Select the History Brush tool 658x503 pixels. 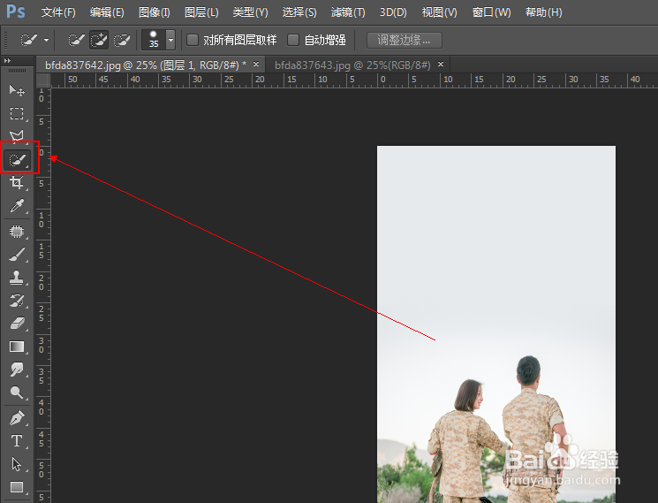click(17, 301)
